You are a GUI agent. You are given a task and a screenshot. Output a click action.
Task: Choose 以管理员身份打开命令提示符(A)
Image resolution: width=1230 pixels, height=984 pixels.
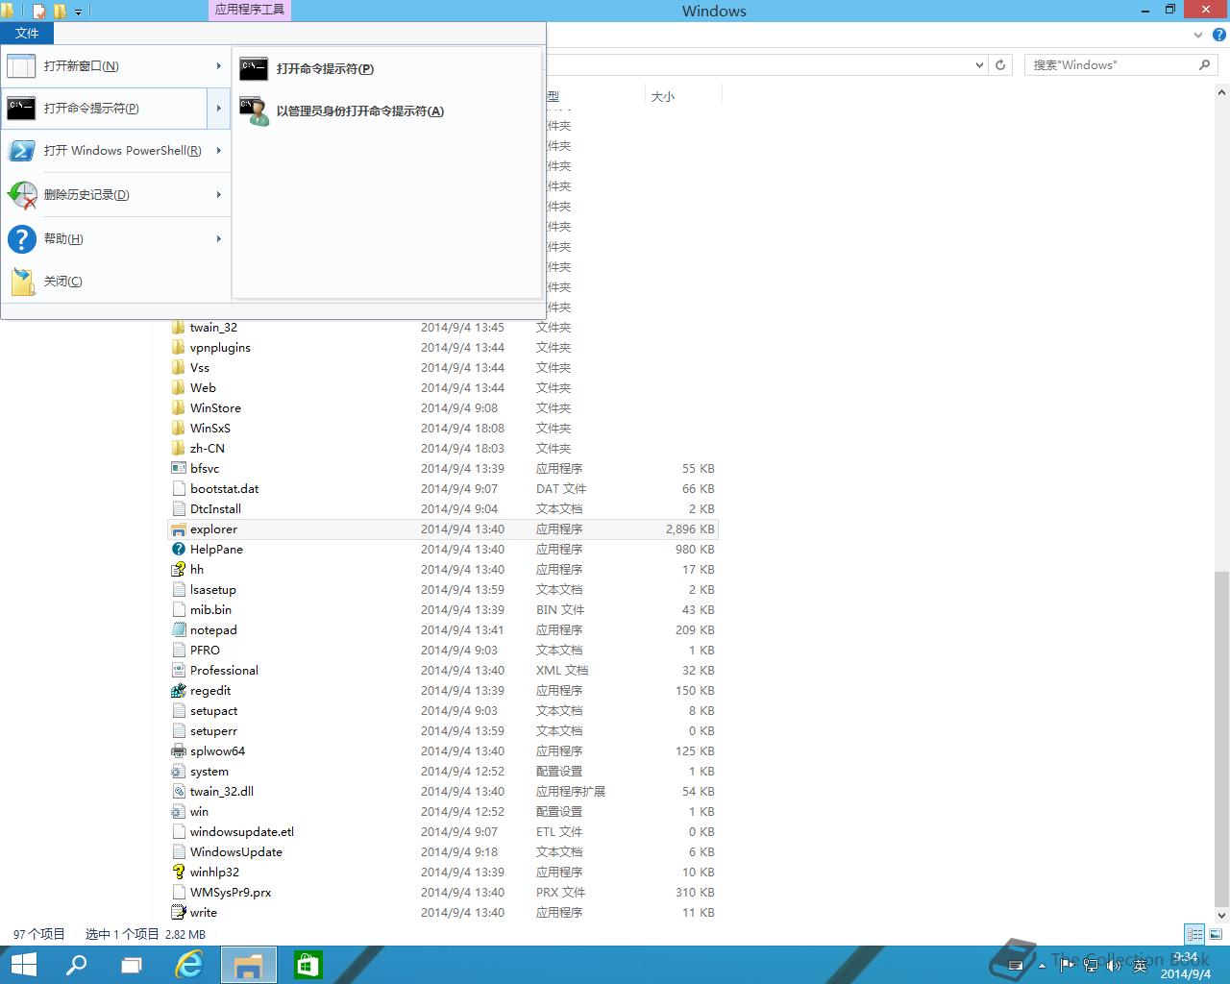point(386,111)
